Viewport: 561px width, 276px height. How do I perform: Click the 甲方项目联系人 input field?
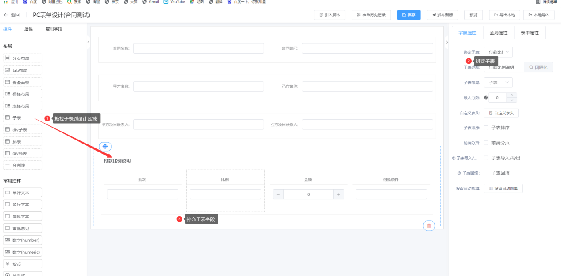tap(199, 124)
